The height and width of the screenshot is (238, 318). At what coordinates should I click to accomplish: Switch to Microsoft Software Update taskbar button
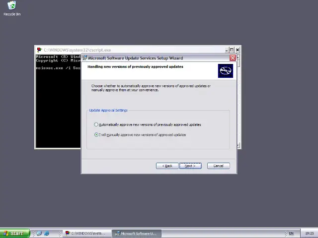click(x=137, y=234)
